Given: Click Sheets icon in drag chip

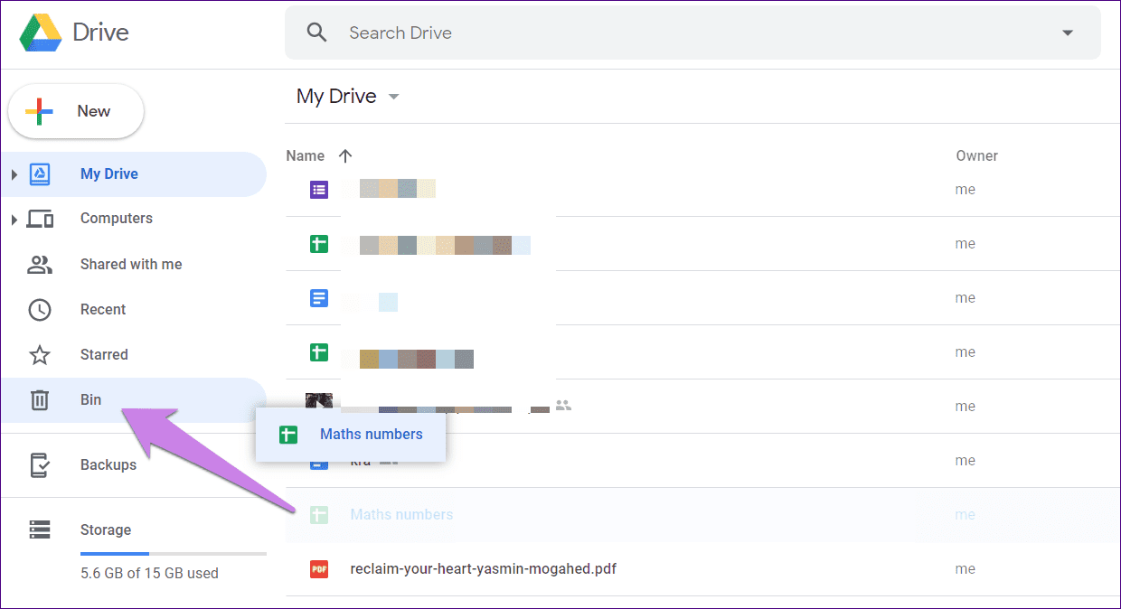Looking at the screenshot, I should 287,435.
